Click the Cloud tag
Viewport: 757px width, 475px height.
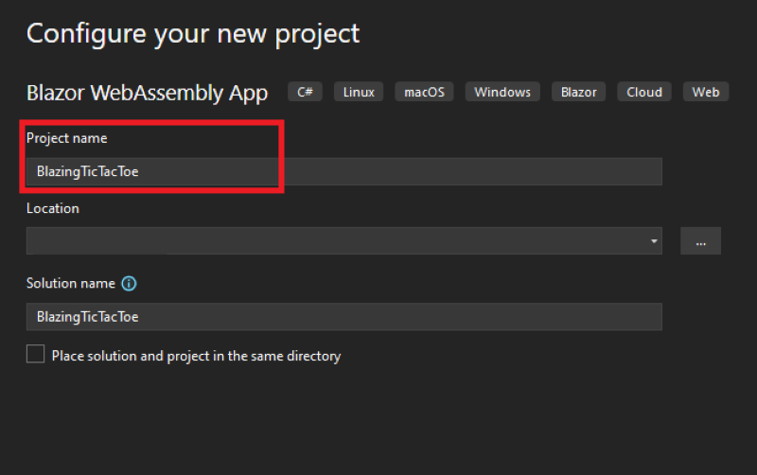tap(644, 92)
